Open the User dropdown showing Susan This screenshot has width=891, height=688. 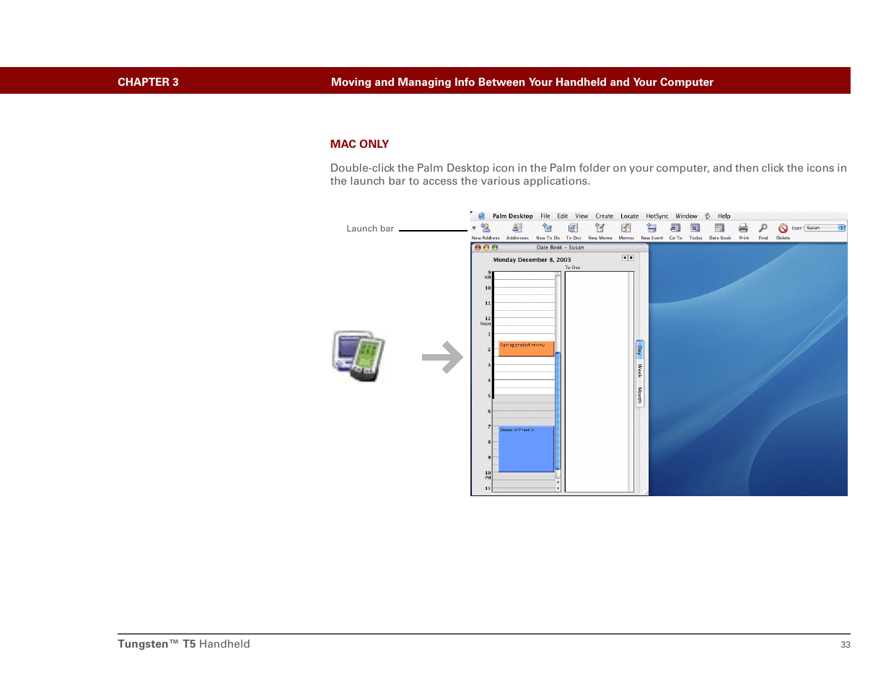point(825,228)
